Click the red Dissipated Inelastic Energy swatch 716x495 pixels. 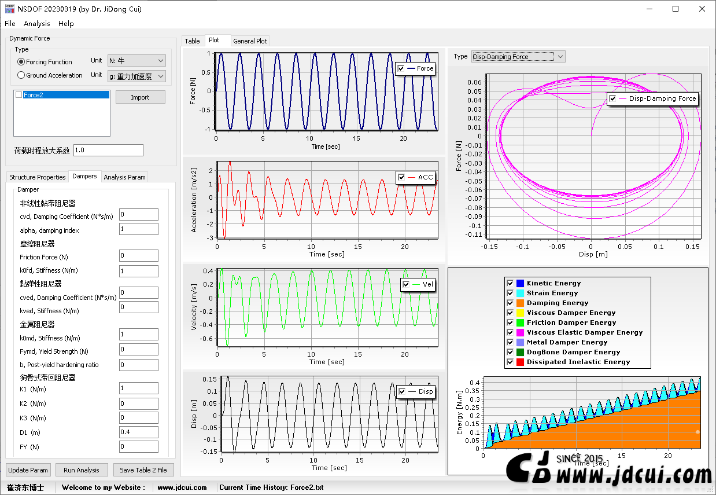tap(520, 362)
